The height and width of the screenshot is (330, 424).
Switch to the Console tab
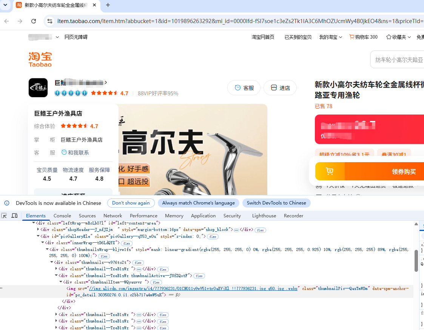[x=62, y=216]
